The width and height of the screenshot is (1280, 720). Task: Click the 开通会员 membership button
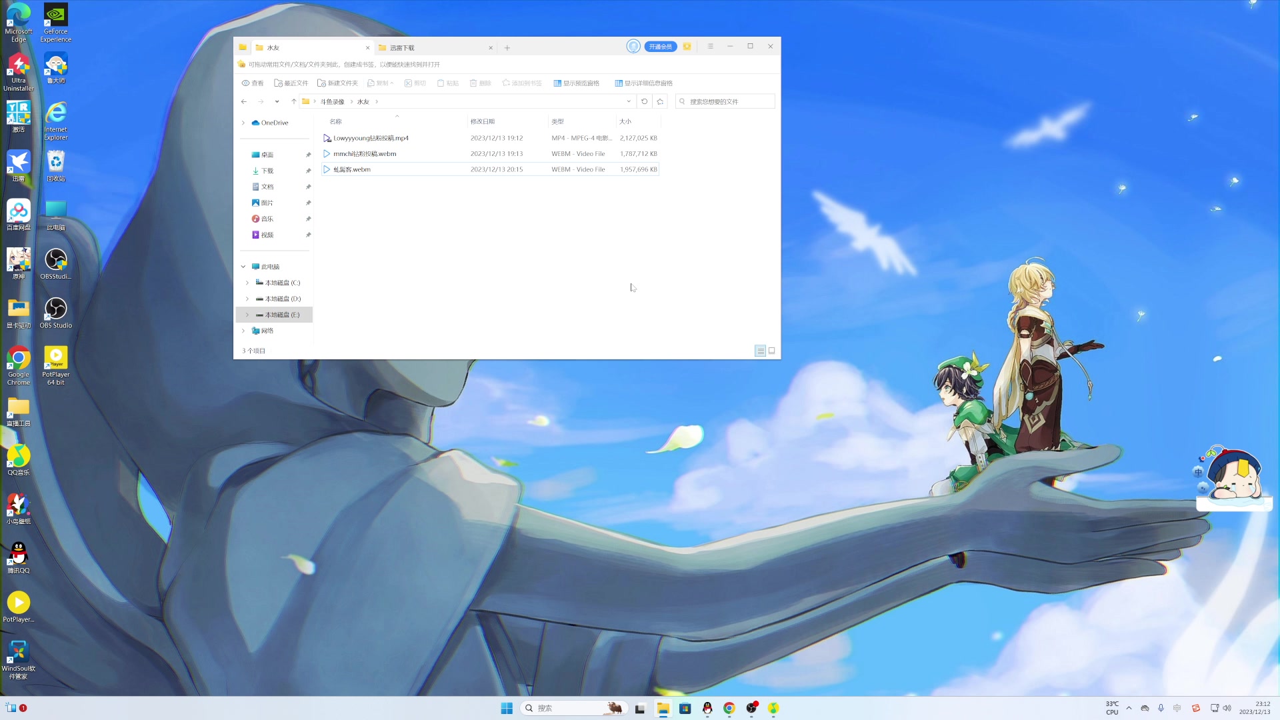pos(661,46)
